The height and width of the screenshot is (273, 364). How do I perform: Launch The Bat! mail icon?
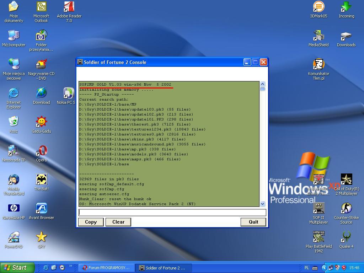coord(41,182)
